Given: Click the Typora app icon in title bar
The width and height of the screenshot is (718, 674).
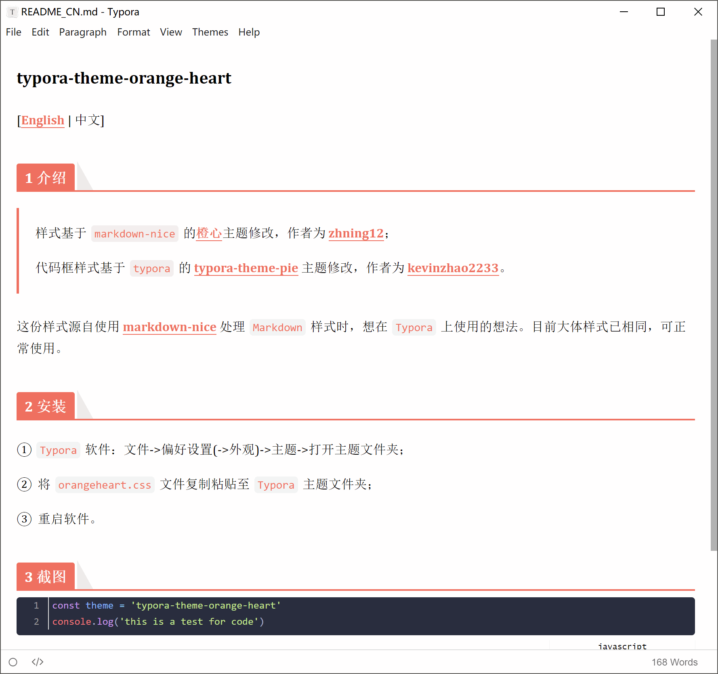Looking at the screenshot, I should coord(12,12).
